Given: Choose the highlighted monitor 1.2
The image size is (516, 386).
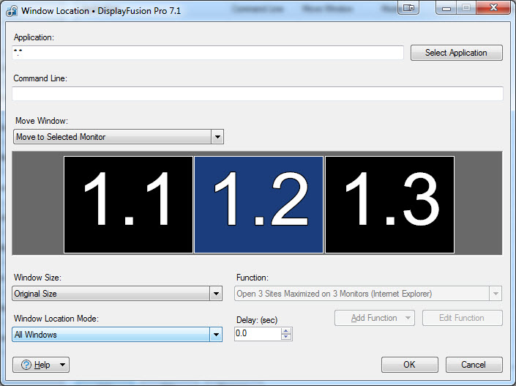Looking at the screenshot, I should coord(258,205).
